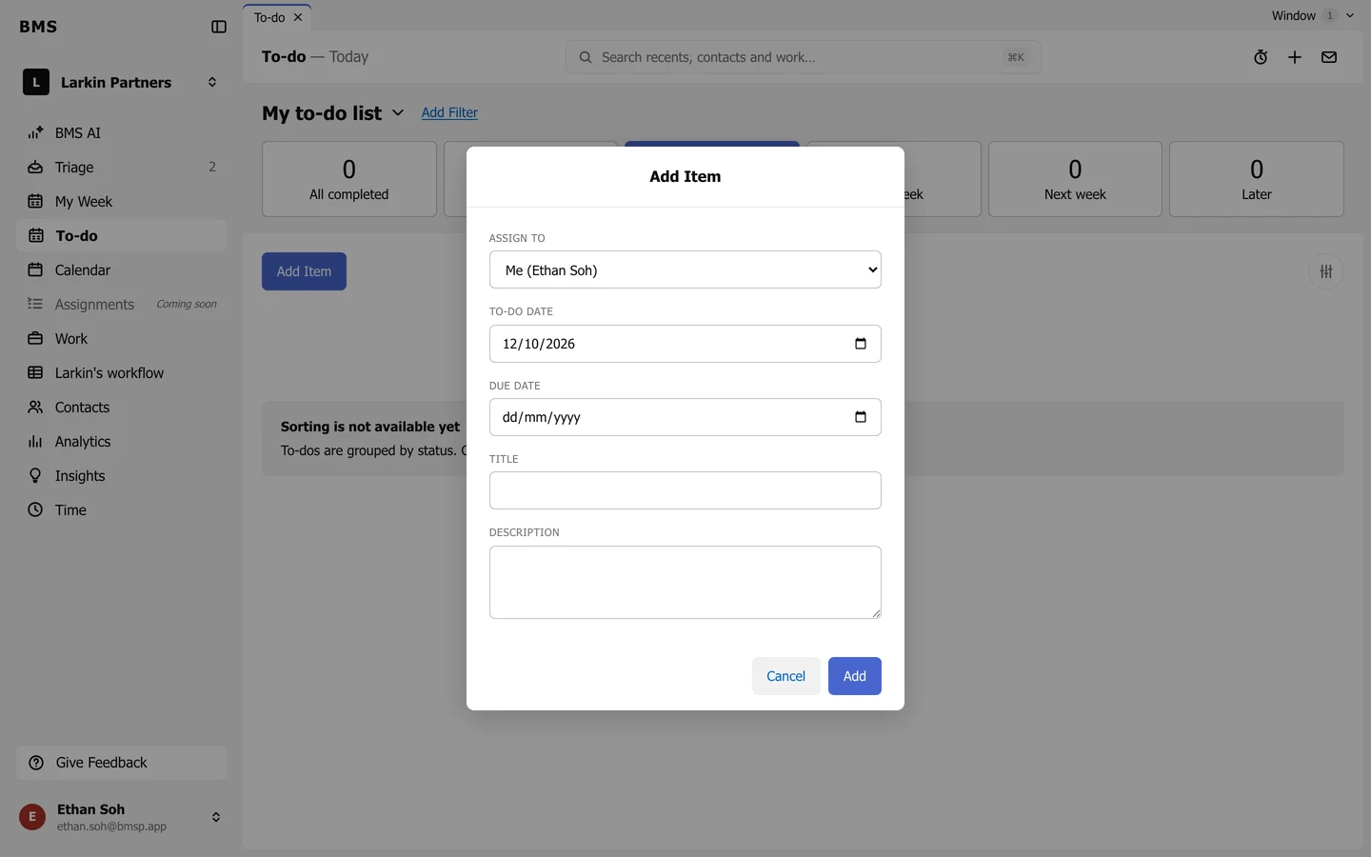Open the view settings sliders icon
Image resolution: width=1371 pixels, height=857 pixels.
click(1326, 271)
